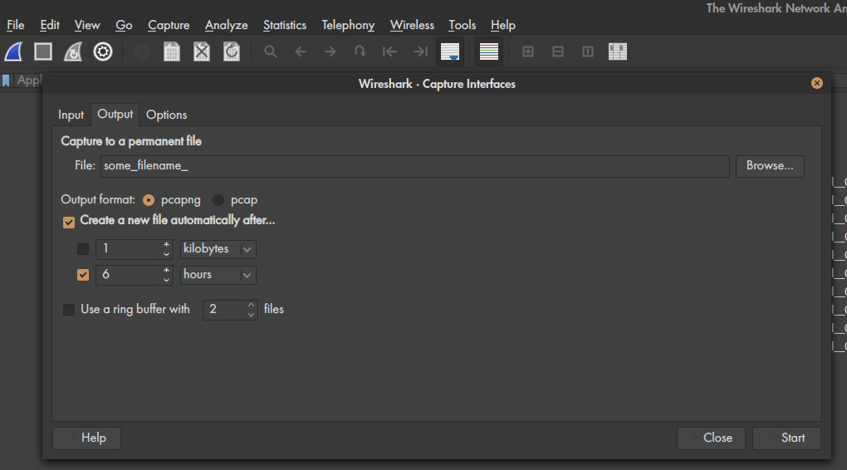Open the Help menu in menu bar
This screenshot has width=847, height=470.
click(503, 25)
